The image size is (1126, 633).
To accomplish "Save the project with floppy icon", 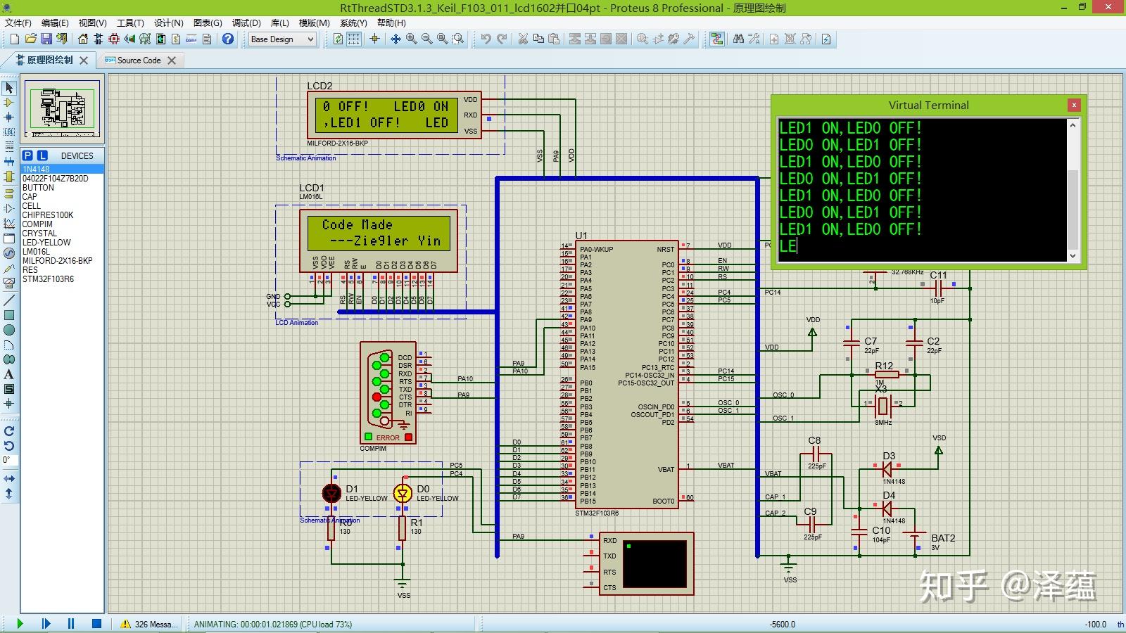I will point(46,39).
